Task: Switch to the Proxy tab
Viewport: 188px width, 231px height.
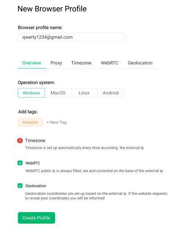Action: coord(56,63)
